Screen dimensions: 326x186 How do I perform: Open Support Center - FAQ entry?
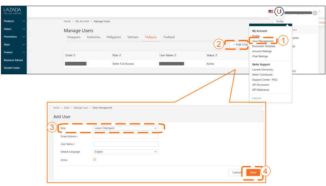265,80
